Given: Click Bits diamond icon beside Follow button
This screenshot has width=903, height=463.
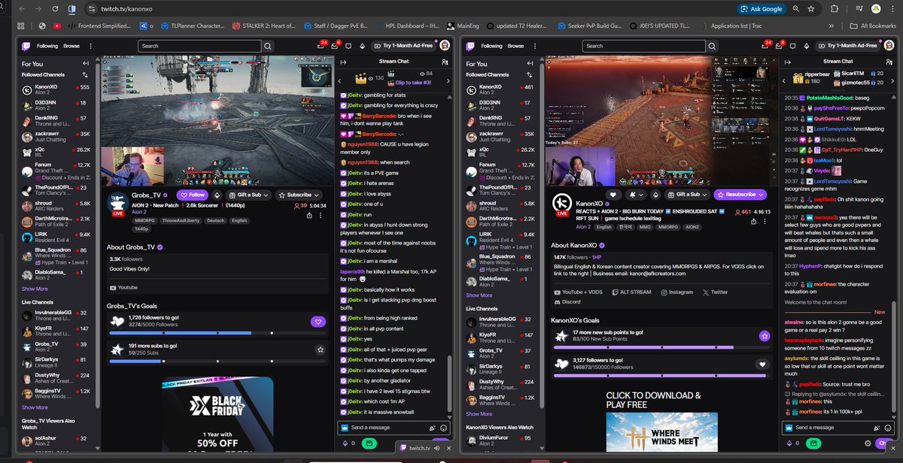Looking at the screenshot, I should click(217, 195).
